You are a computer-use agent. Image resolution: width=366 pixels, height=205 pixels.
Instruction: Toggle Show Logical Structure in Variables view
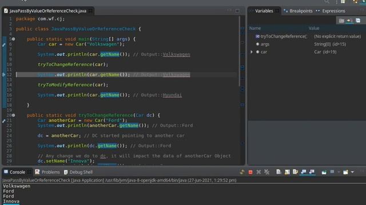tap(349, 20)
